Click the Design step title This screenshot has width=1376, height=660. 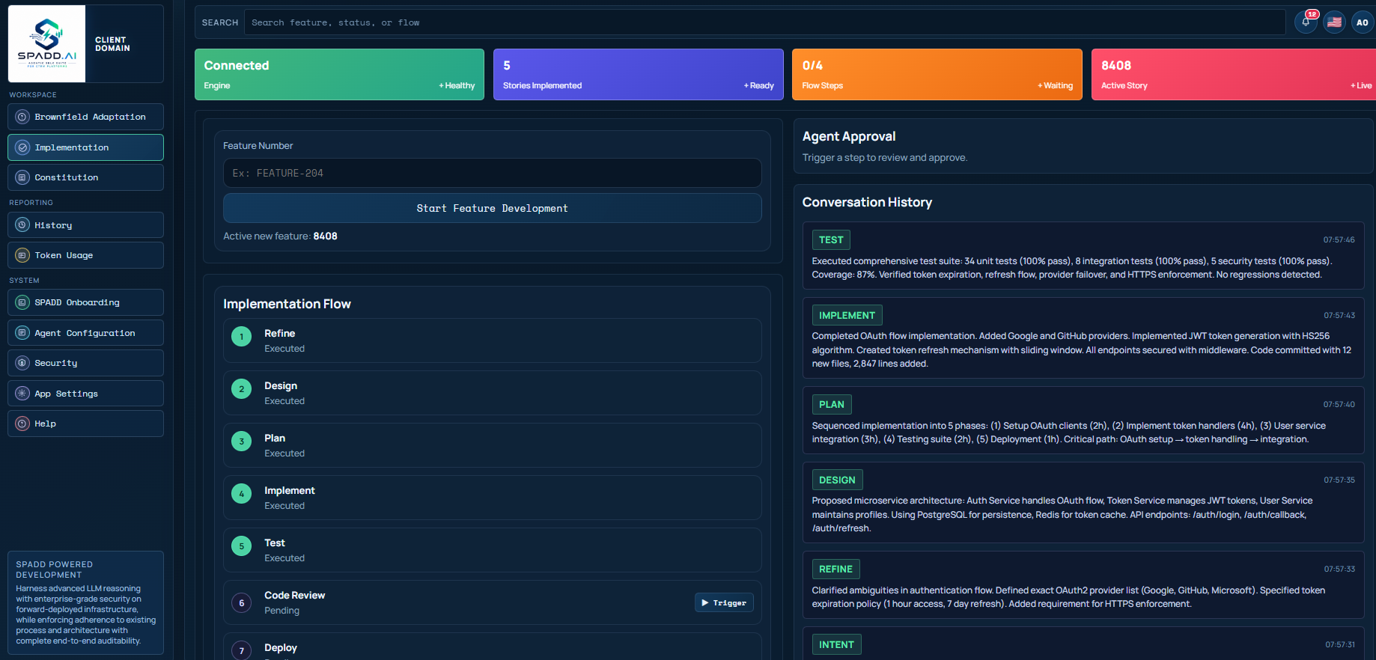(x=281, y=385)
